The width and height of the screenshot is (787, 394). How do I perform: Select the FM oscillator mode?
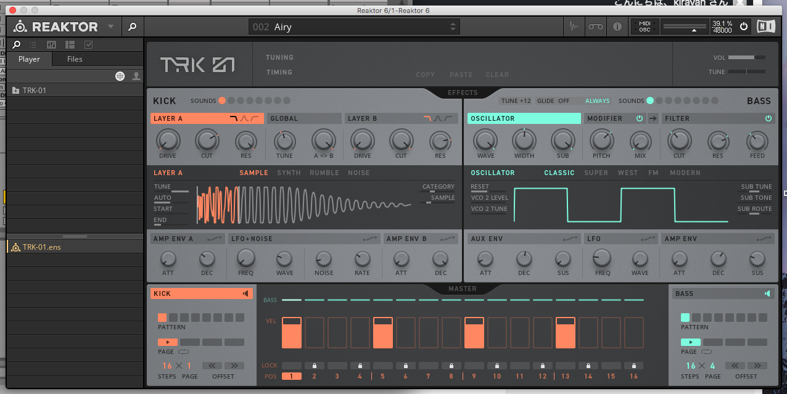click(x=653, y=173)
